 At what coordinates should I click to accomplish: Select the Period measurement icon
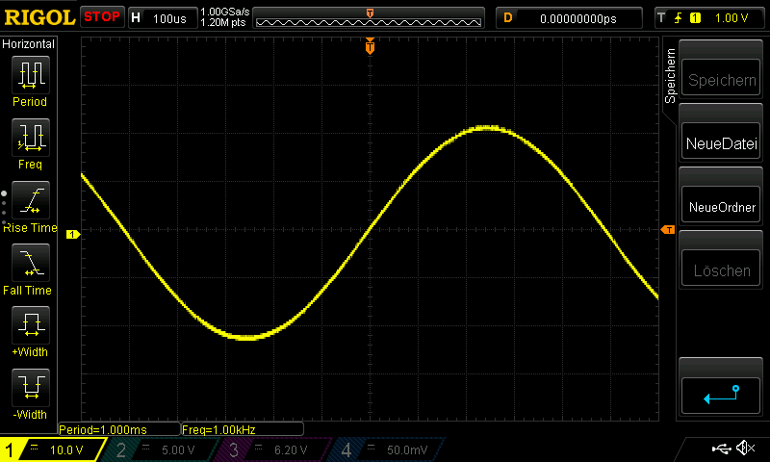pos(31,75)
